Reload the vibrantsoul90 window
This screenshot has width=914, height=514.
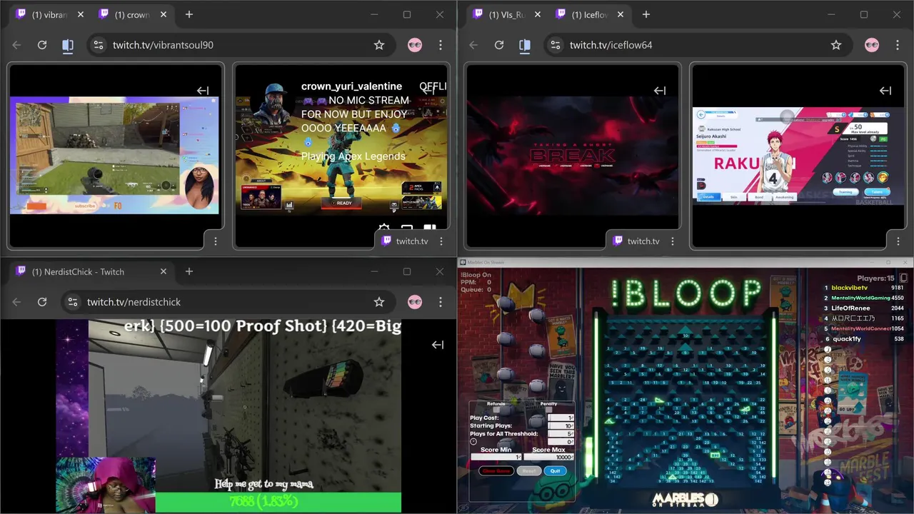42,45
